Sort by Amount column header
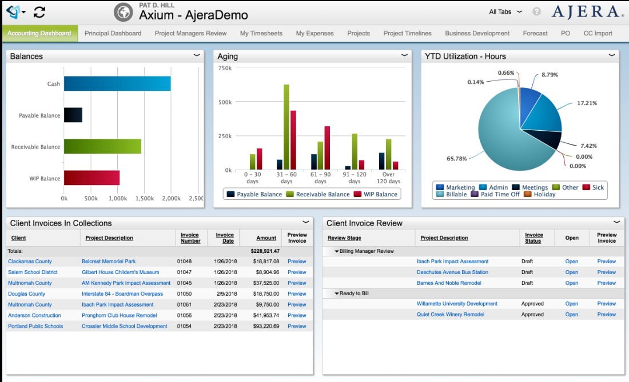This screenshot has width=629, height=382. [266, 238]
